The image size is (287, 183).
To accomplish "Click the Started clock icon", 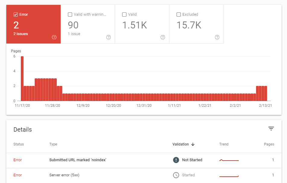I will point(176,175).
